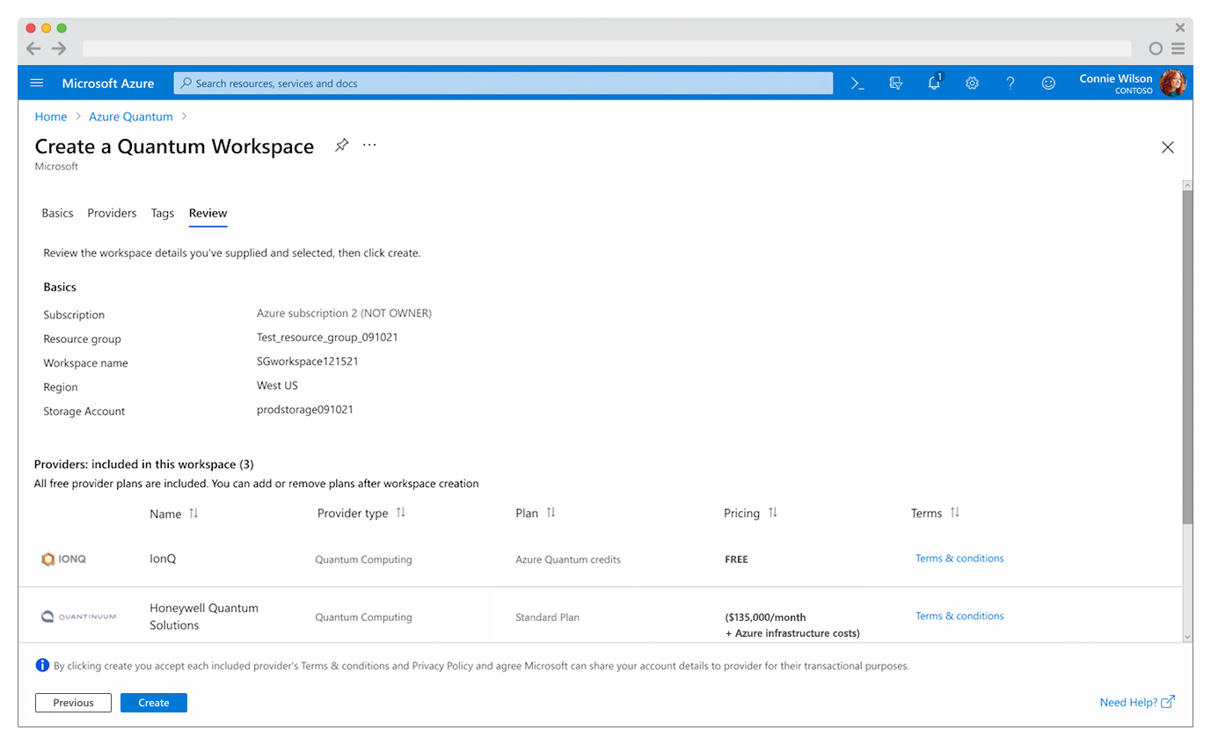Select Azure subscription 2 (NOT OWNER) text

tap(344, 313)
